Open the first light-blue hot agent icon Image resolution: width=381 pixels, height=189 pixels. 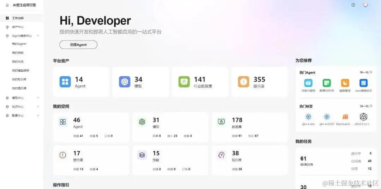click(308, 83)
